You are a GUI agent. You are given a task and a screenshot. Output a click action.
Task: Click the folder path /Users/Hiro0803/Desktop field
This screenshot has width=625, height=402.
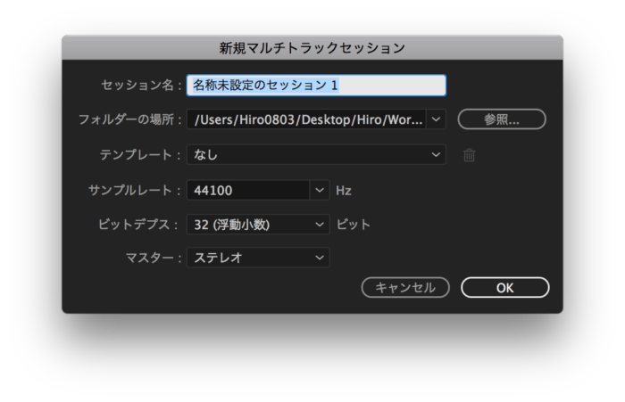306,119
